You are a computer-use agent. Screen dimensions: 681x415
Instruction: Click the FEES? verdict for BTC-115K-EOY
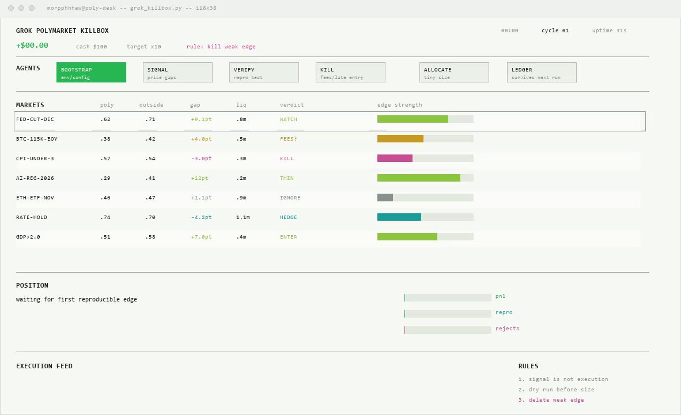289,139
